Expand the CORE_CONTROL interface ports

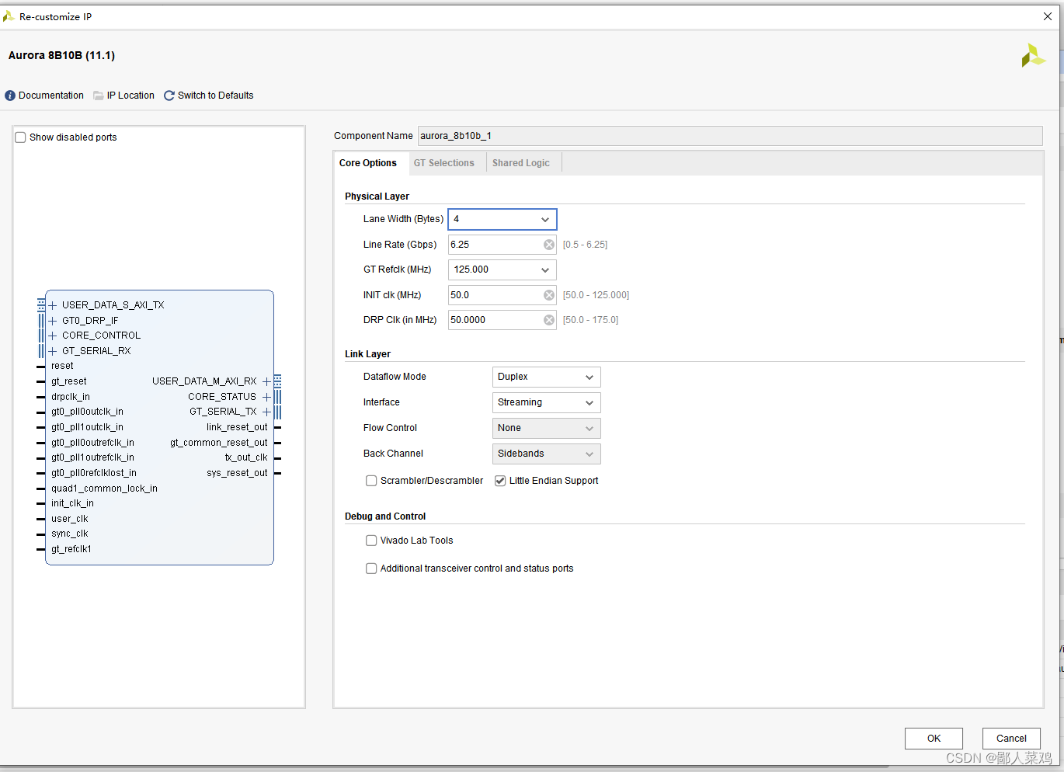tap(52, 335)
